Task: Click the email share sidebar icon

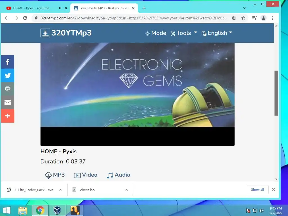Action: 8,102
